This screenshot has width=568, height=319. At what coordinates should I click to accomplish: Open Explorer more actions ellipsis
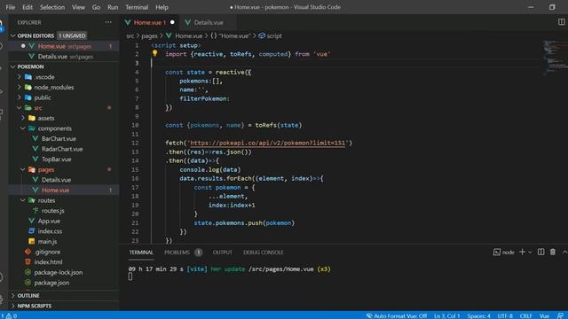point(108,22)
